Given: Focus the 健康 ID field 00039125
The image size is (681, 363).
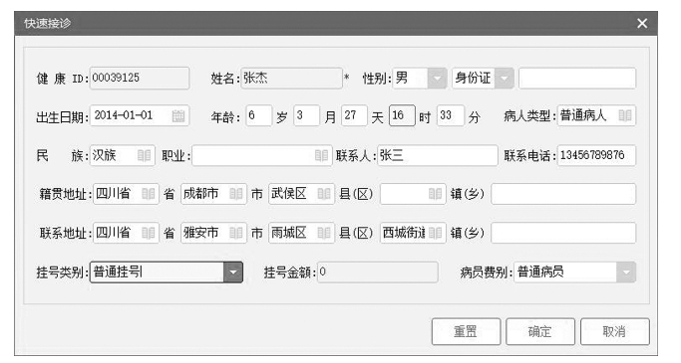Looking at the screenshot, I should (x=140, y=79).
